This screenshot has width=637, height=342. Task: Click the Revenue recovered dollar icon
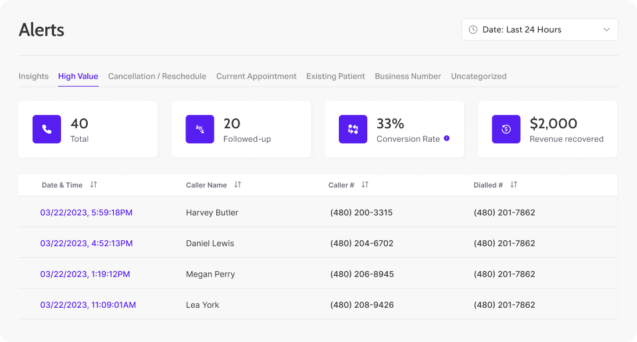pos(506,129)
